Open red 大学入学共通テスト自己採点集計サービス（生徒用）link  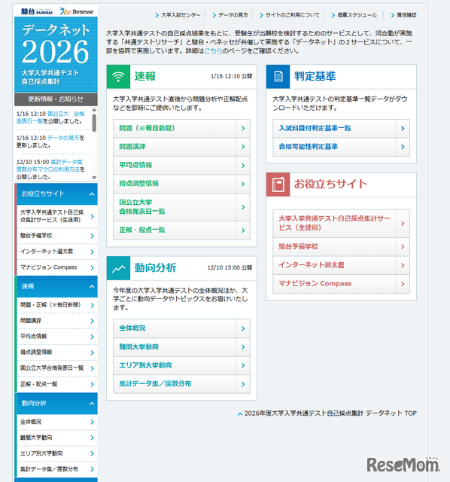(x=342, y=224)
